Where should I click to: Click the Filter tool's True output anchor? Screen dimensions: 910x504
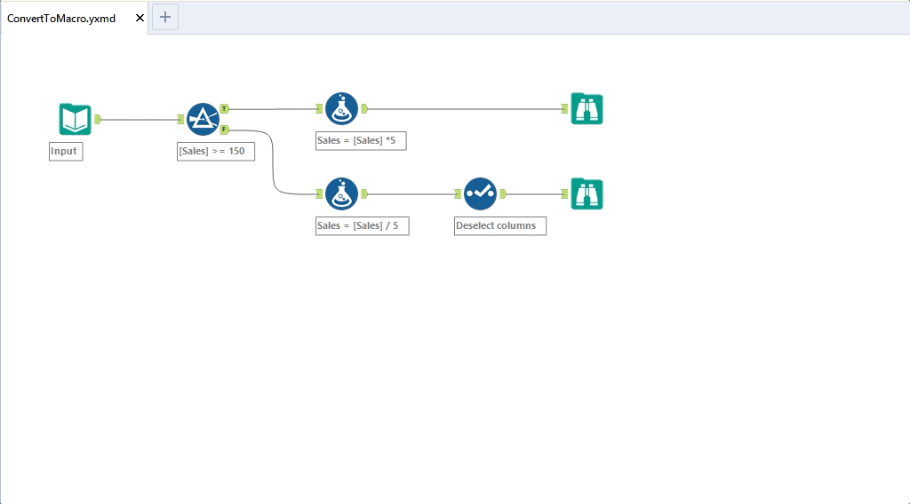[225, 108]
